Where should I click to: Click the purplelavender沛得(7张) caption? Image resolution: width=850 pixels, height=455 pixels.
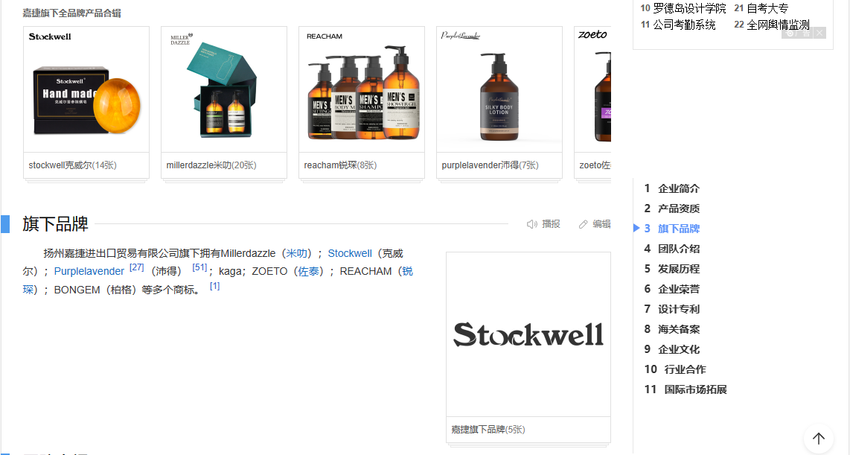(x=490, y=165)
